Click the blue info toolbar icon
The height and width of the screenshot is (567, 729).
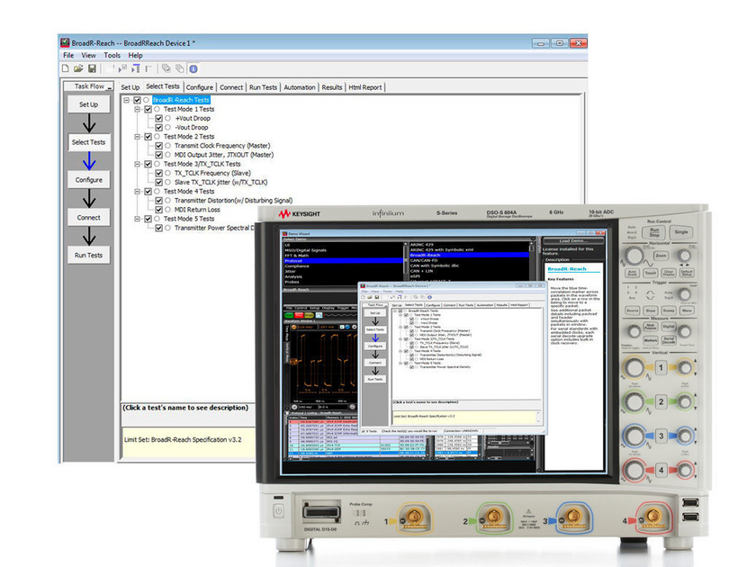193,68
